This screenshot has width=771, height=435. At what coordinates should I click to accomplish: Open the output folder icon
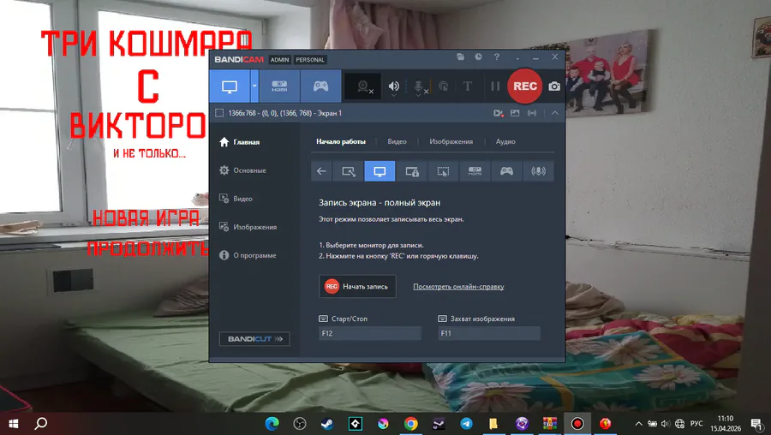pos(460,57)
